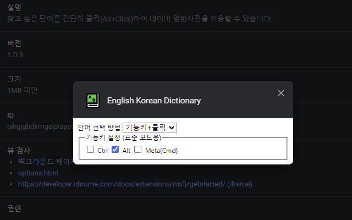The image size is (352, 220).
Task: Click the 권한 section heading
Action: click(x=14, y=208)
